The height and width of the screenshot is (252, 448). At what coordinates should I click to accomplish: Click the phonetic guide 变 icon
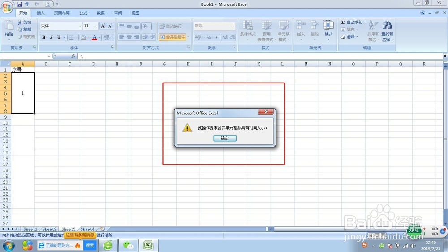click(107, 37)
